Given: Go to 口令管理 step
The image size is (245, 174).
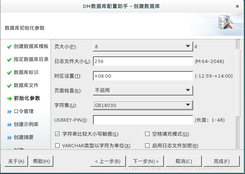Looking at the screenshot, I should 24,111.
